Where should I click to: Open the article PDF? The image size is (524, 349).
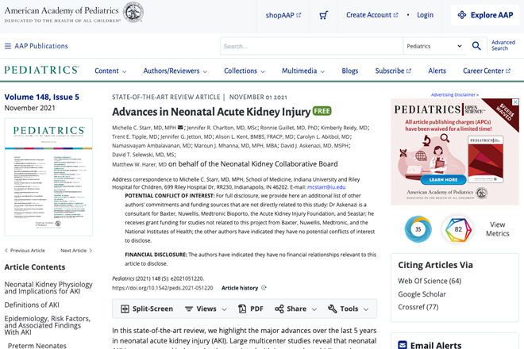(251, 309)
